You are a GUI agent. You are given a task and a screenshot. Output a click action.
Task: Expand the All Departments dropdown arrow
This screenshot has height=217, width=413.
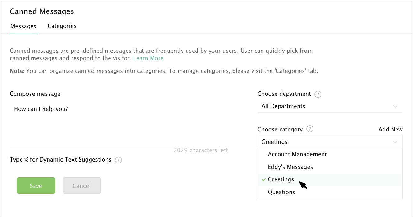[x=395, y=106]
